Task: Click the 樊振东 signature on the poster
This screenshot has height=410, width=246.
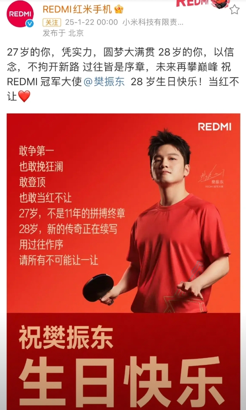Action: tap(210, 176)
